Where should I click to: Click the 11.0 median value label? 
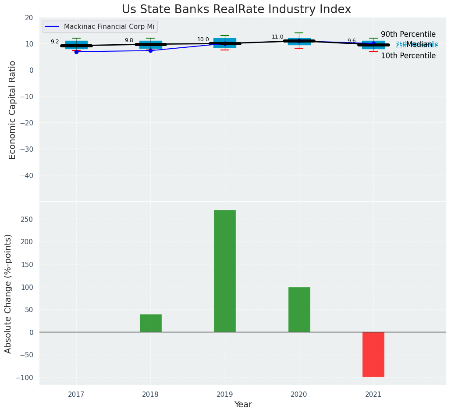tap(277, 37)
